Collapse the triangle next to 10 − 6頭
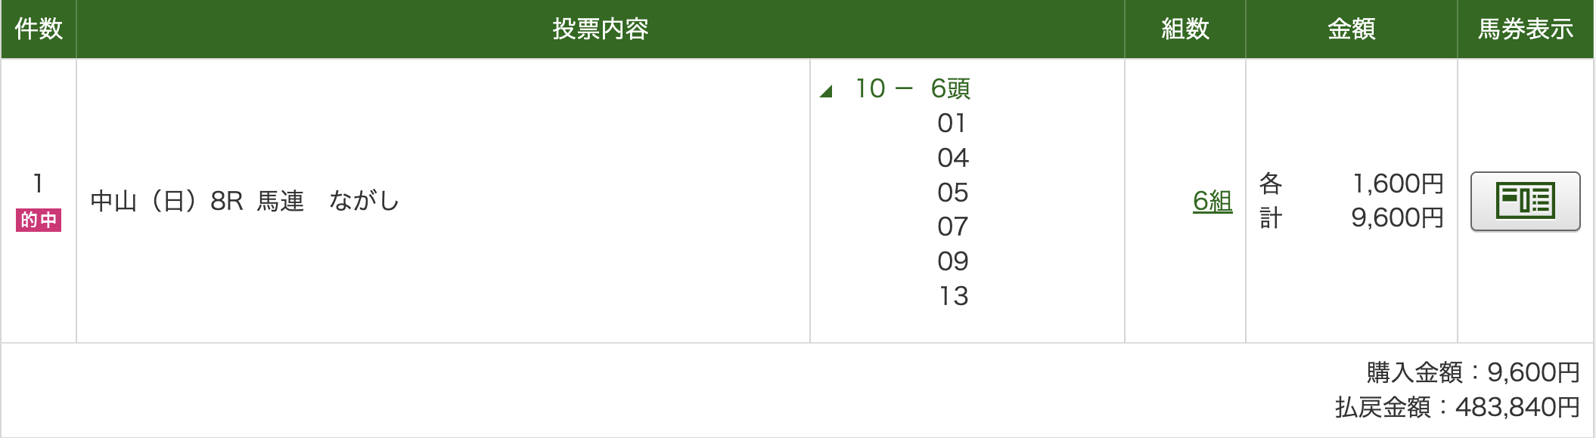 (826, 91)
